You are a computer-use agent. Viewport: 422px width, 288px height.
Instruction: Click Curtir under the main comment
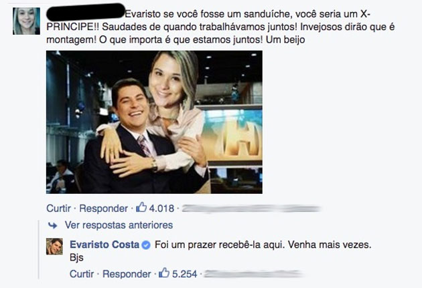point(58,208)
